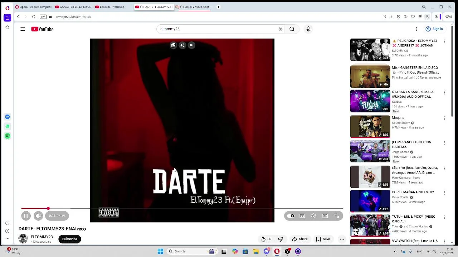
Task: Open Maquito video thumbnail
Action: [370, 127]
